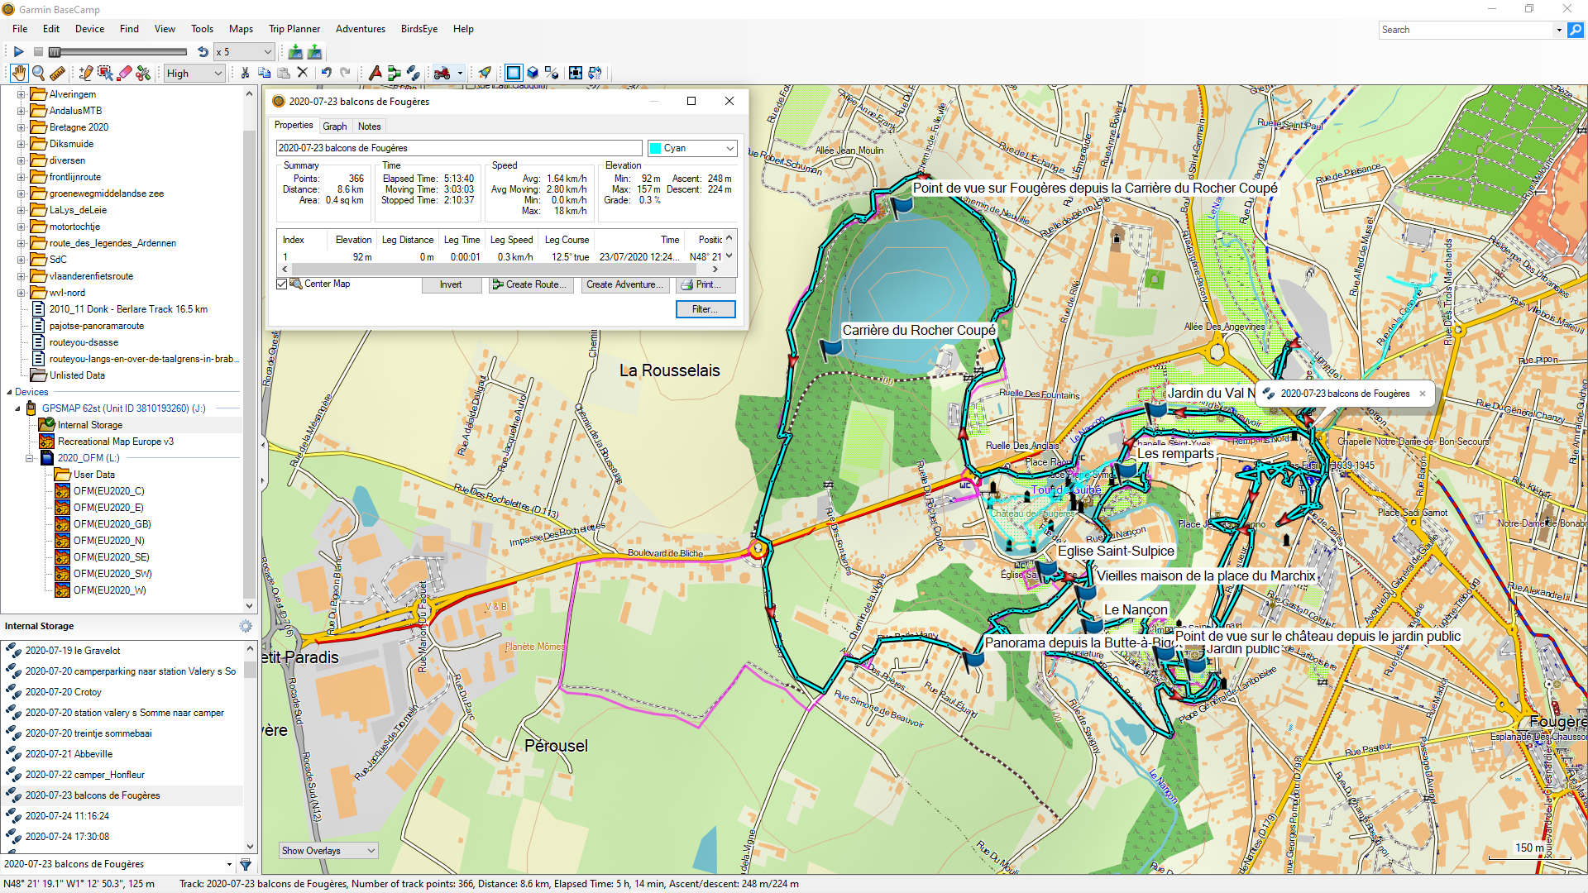Switch to 2D map view icon
The image size is (1588, 893).
[x=514, y=73]
